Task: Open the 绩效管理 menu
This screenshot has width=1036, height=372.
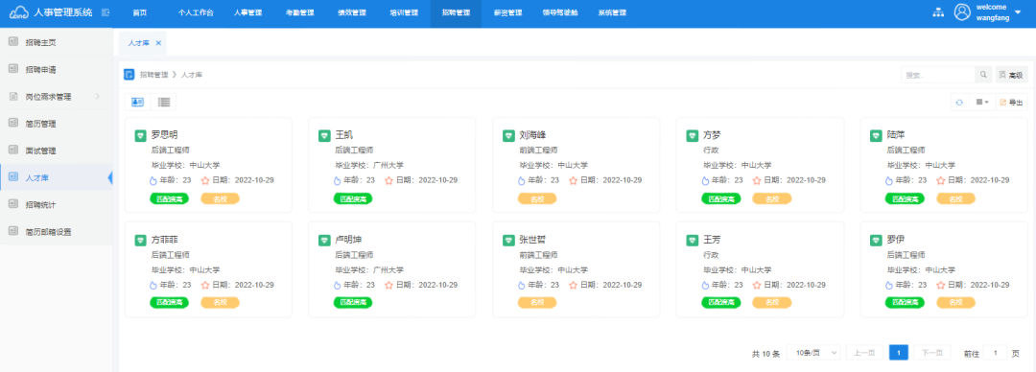Action: pyautogui.click(x=351, y=13)
